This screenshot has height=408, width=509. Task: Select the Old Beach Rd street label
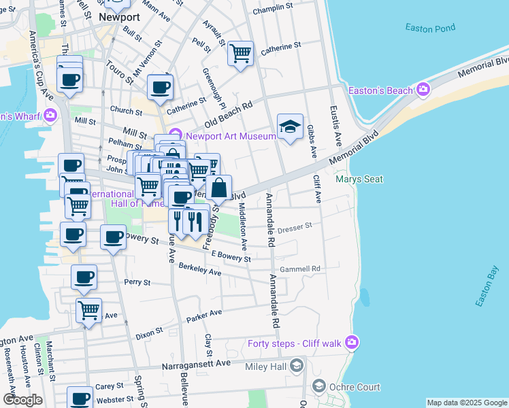click(228, 115)
